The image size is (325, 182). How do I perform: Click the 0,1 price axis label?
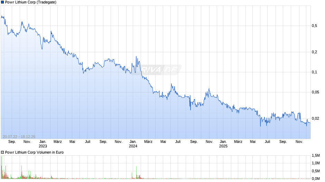coord(314,72)
